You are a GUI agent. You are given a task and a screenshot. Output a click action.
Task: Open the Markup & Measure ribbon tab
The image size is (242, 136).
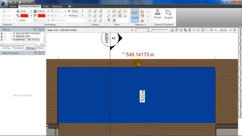coord(29,6)
